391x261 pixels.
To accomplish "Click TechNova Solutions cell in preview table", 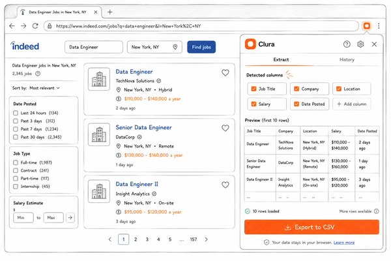I will pos(288,145).
